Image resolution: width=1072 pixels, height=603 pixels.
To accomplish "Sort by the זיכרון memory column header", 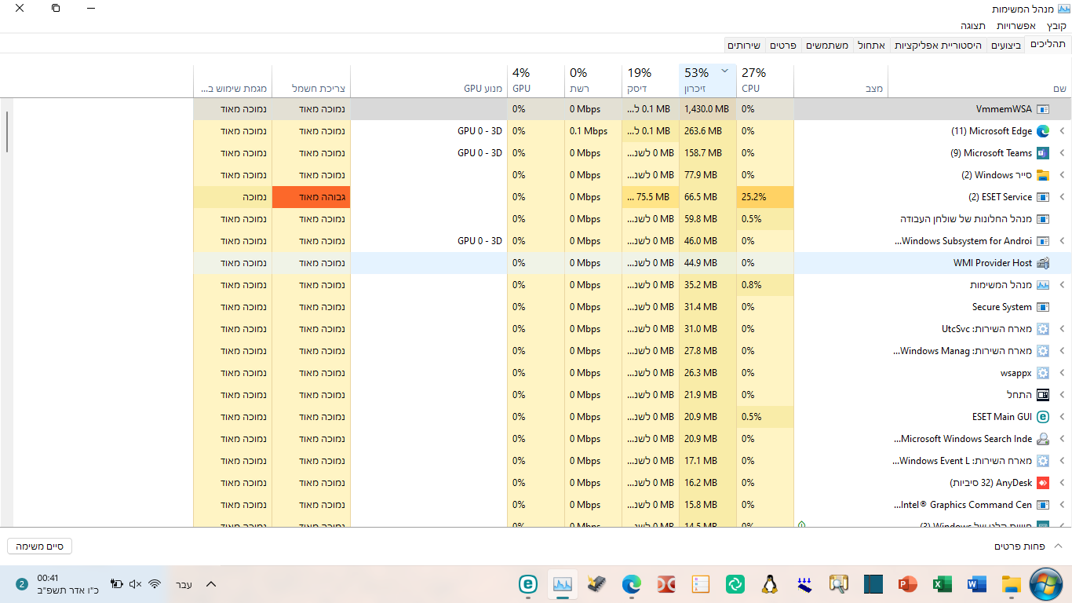I will click(708, 81).
